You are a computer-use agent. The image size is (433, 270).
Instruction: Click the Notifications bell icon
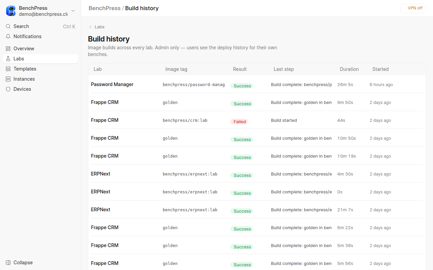point(8,36)
